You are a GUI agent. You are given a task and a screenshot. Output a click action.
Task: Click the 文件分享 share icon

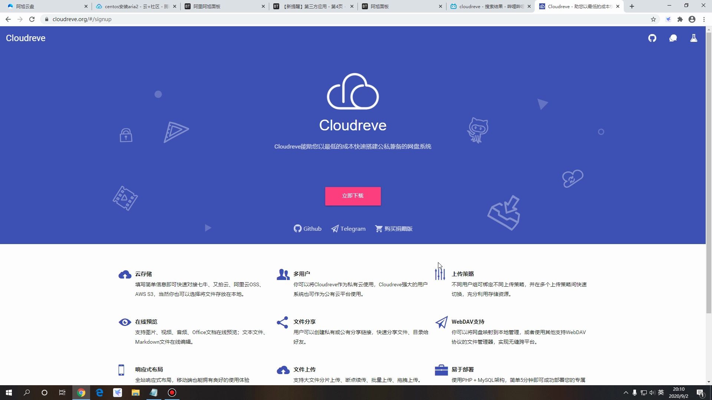coord(283,322)
